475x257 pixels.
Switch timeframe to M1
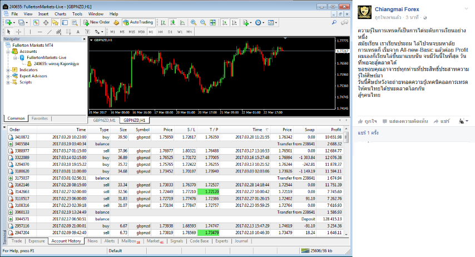113,32
